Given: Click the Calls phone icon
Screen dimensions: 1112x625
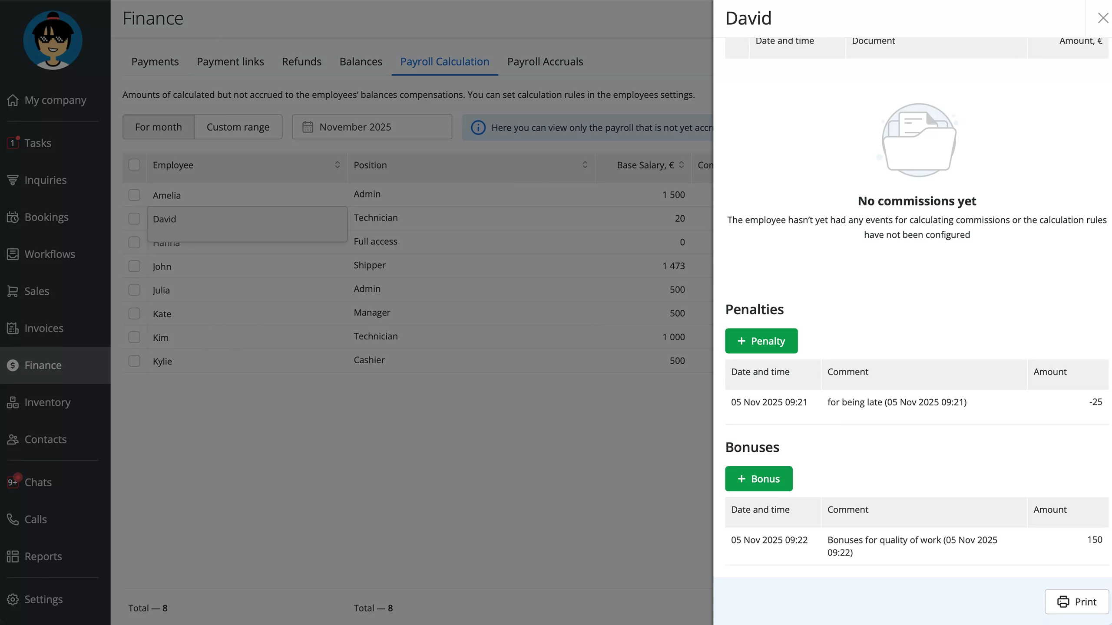Looking at the screenshot, I should pyautogui.click(x=13, y=519).
